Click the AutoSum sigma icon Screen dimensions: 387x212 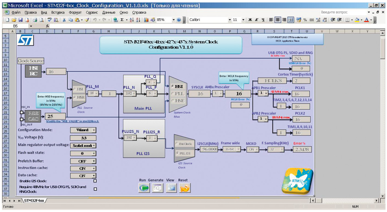(122, 20)
